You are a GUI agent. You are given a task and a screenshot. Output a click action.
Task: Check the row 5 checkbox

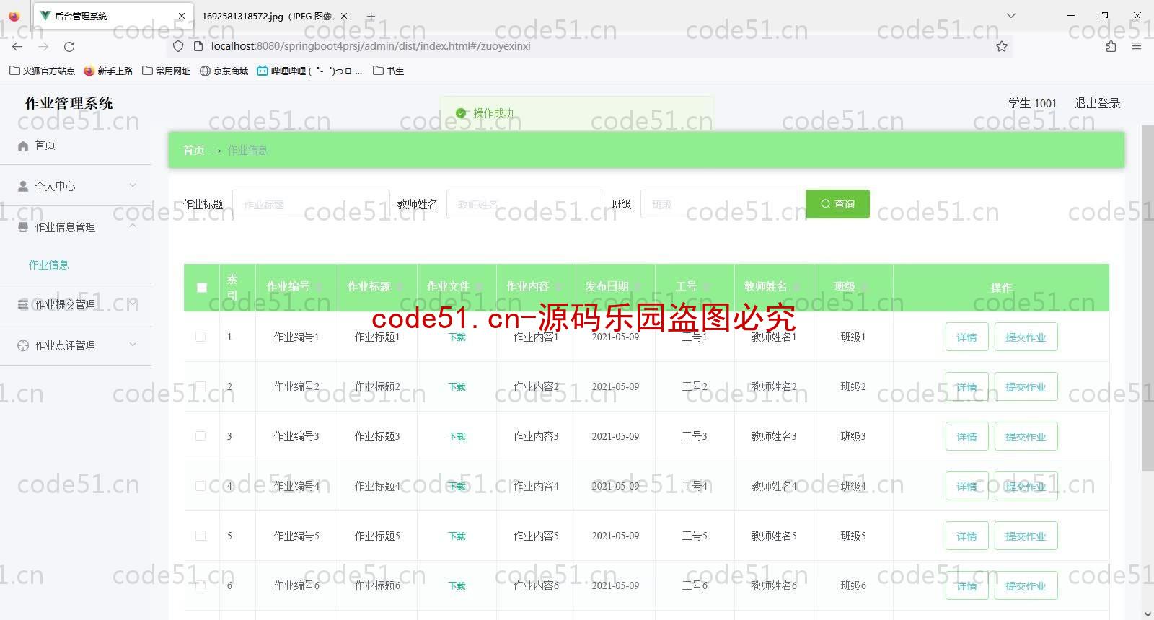(x=201, y=536)
